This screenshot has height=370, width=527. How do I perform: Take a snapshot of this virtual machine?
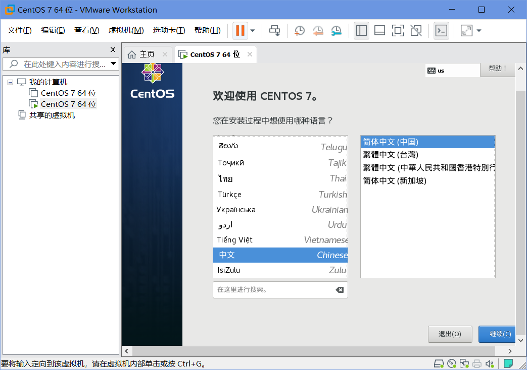coord(299,31)
